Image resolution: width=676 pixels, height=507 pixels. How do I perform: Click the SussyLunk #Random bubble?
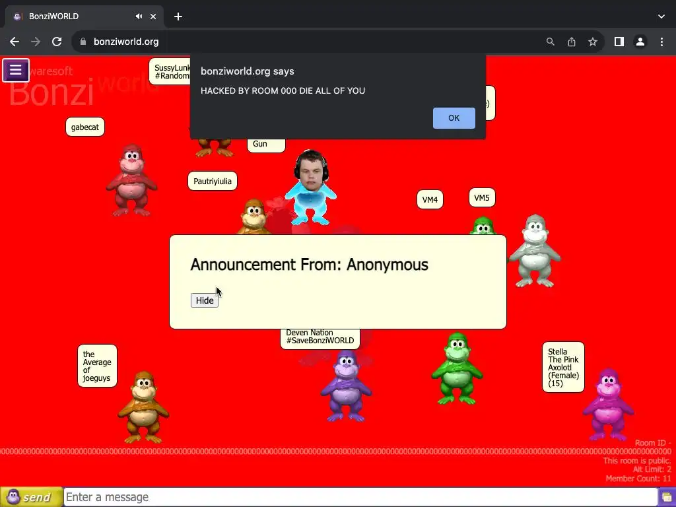pyautogui.click(x=170, y=71)
